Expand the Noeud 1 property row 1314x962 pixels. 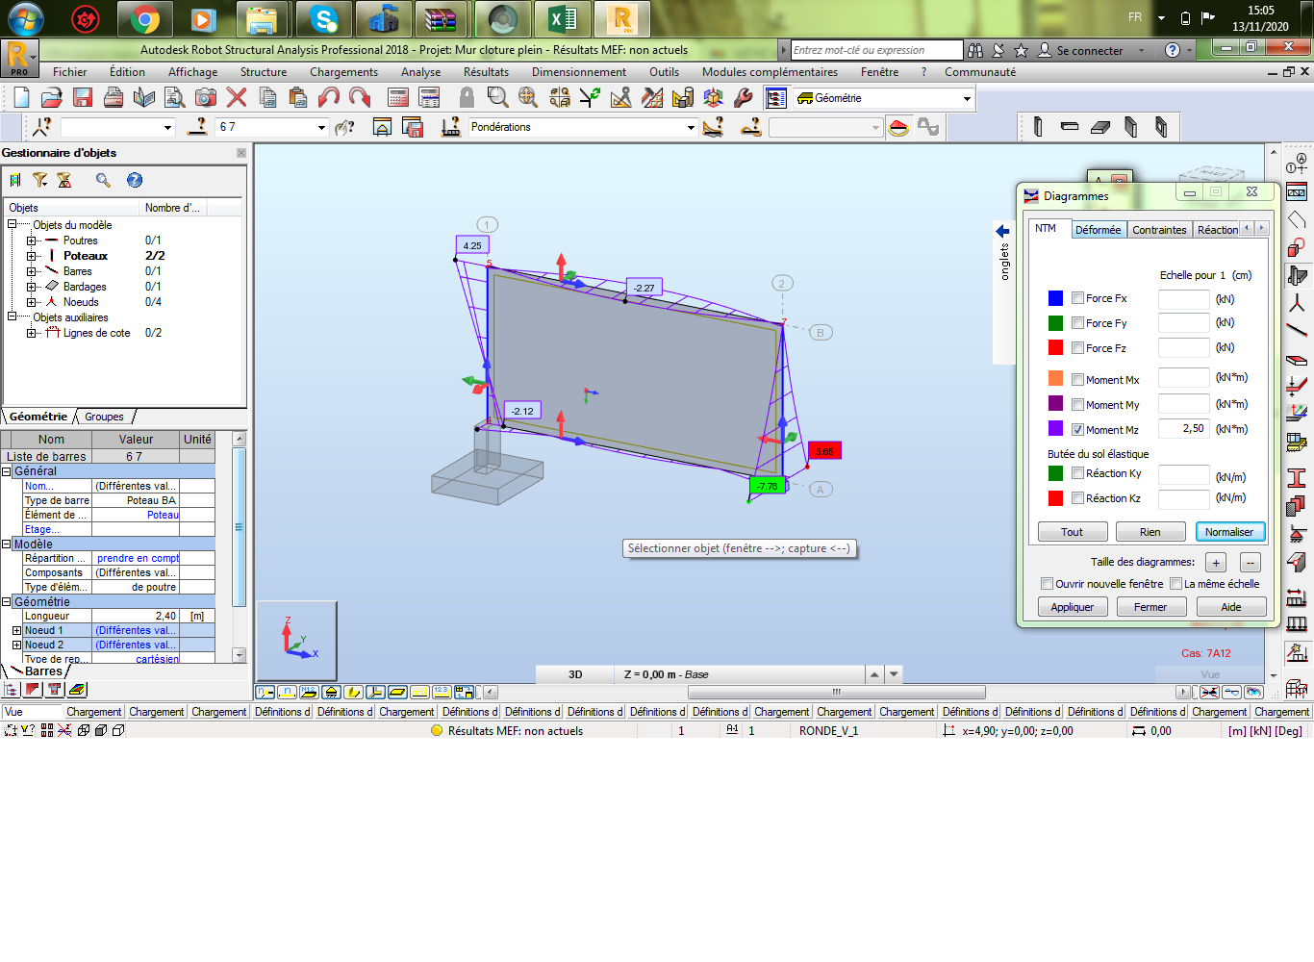coord(16,631)
